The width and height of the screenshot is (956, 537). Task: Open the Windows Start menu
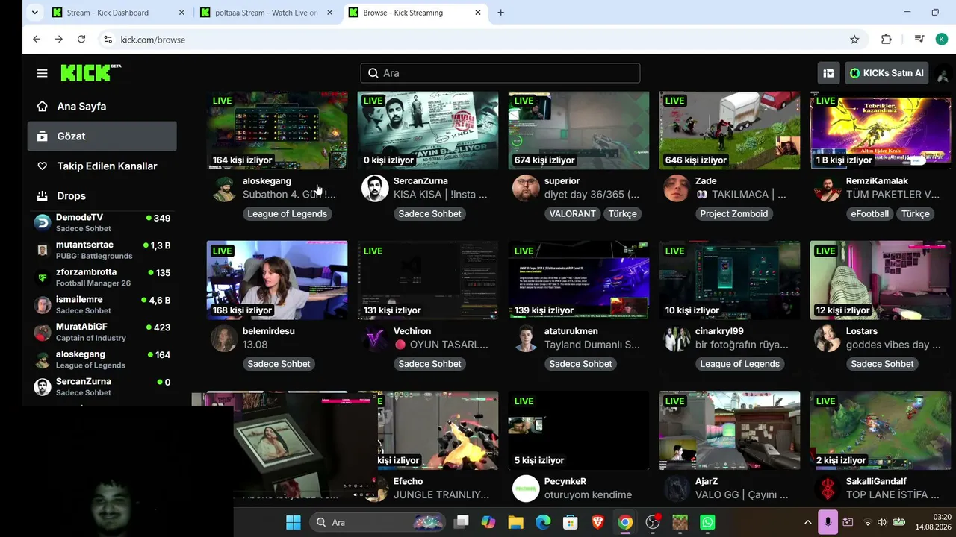click(x=294, y=522)
